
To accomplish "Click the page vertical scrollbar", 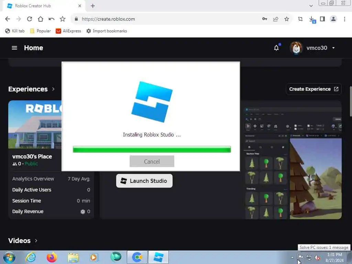I will 350,102.
